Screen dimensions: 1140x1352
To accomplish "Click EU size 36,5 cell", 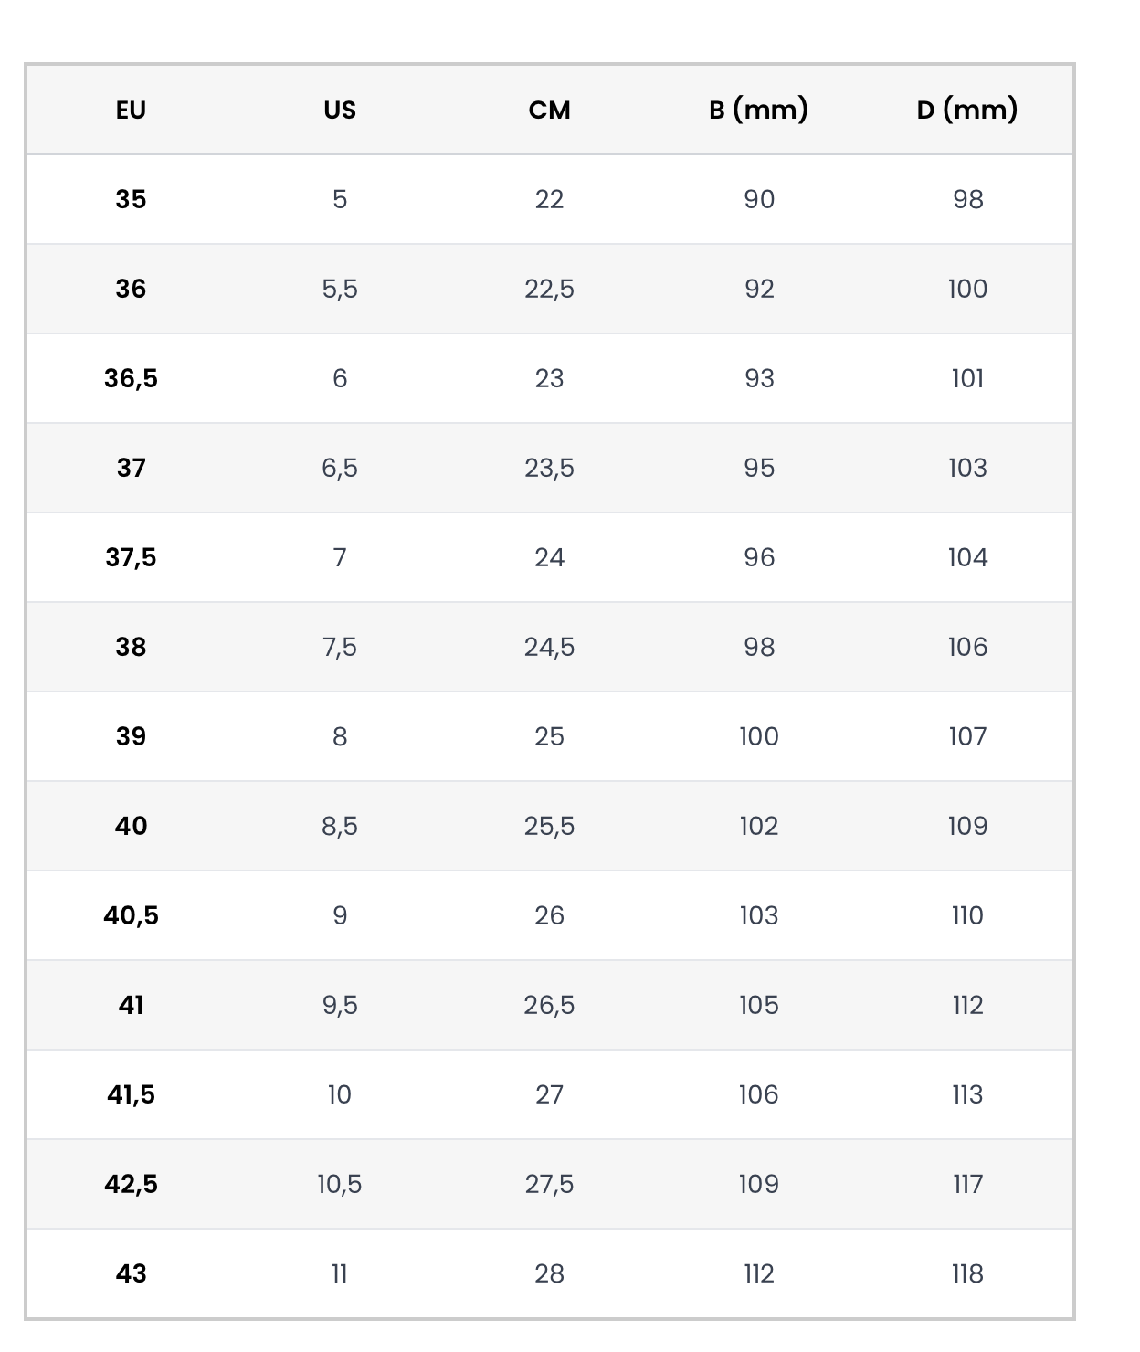I will tap(131, 378).
